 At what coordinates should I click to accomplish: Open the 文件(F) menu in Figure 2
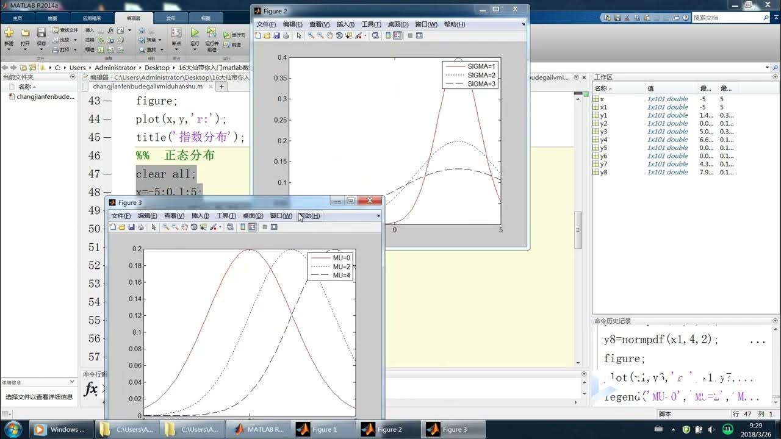click(266, 24)
